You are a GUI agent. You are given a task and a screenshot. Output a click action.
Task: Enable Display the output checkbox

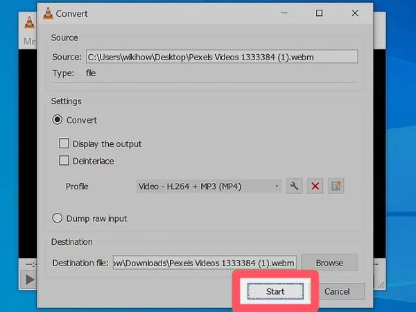point(64,144)
